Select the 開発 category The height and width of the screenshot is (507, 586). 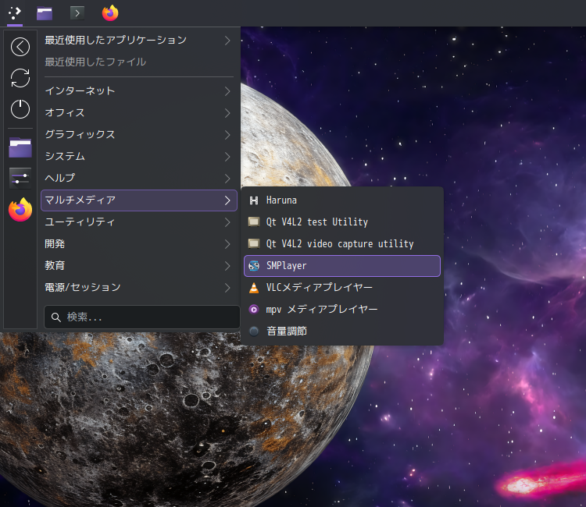(x=139, y=244)
